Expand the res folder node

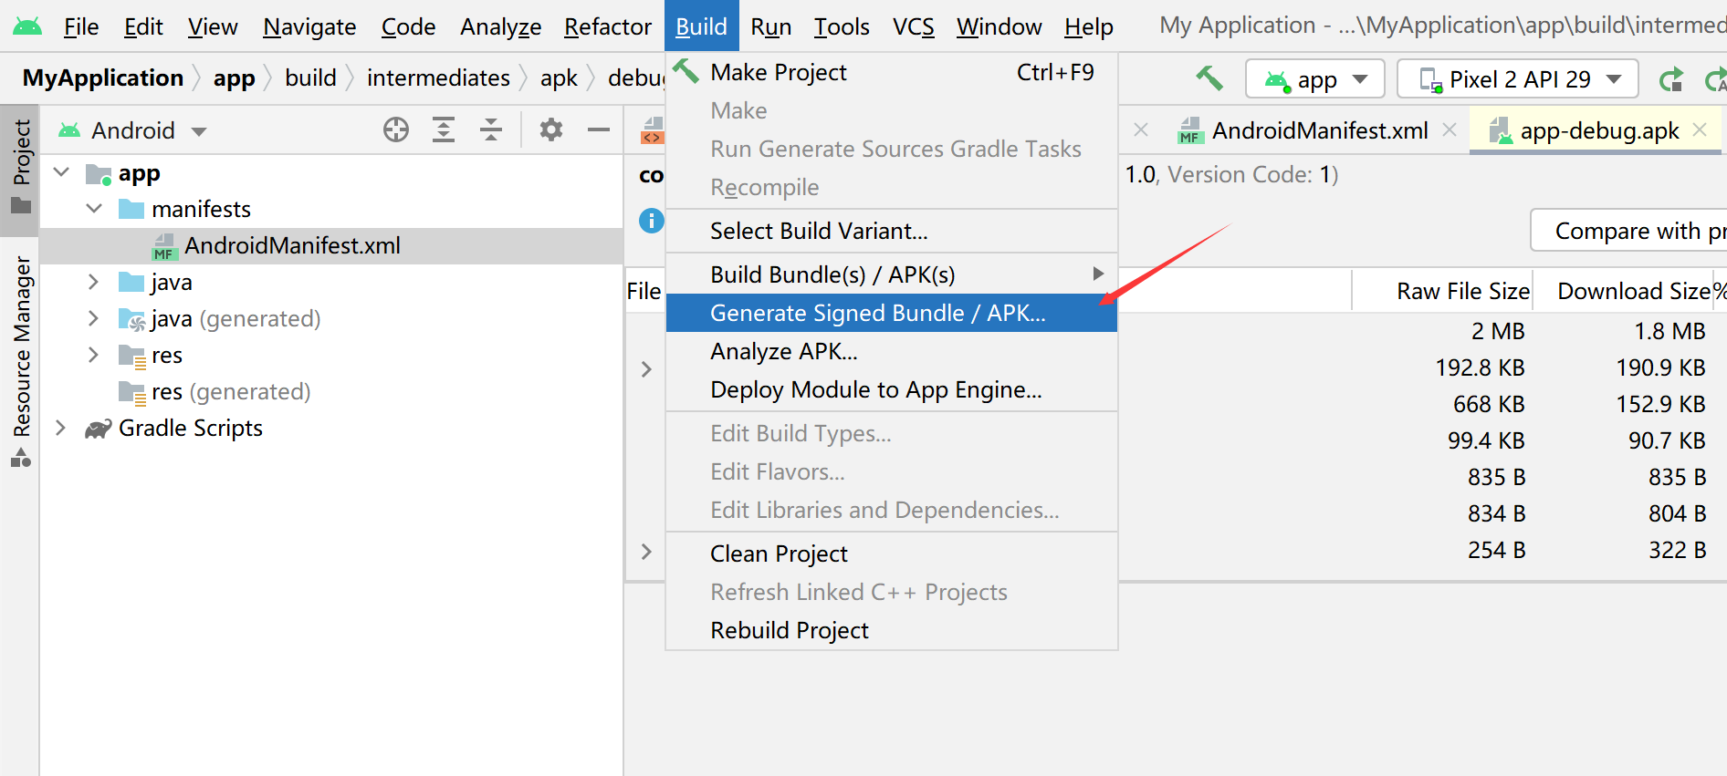93,355
